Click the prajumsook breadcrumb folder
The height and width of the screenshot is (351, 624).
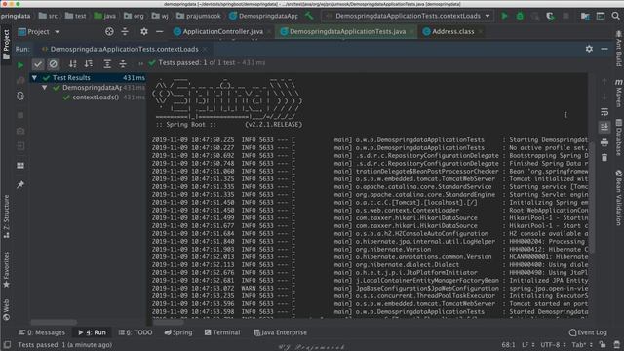tap(199, 16)
